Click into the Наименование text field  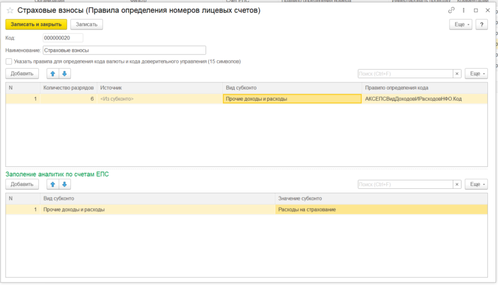(x=124, y=50)
